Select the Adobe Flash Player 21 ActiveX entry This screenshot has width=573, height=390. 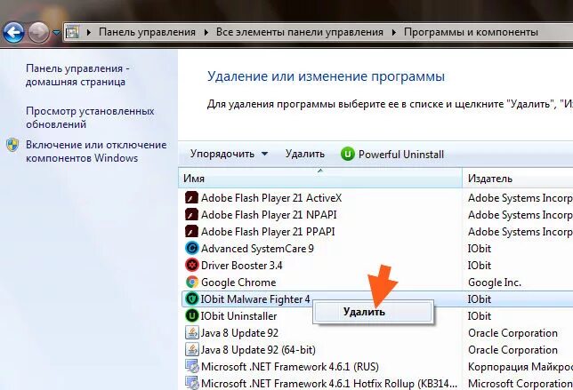[x=271, y=198]
